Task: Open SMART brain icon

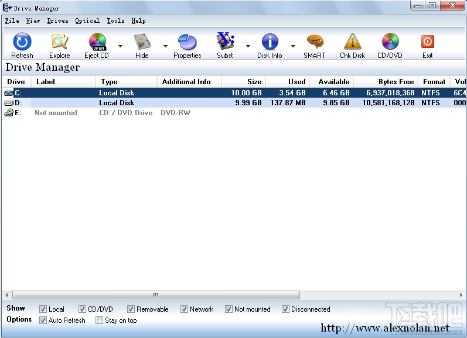Action: pos(315,42)
